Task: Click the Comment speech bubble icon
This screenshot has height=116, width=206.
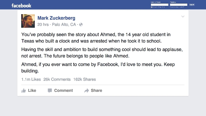Action: [50, 91]
